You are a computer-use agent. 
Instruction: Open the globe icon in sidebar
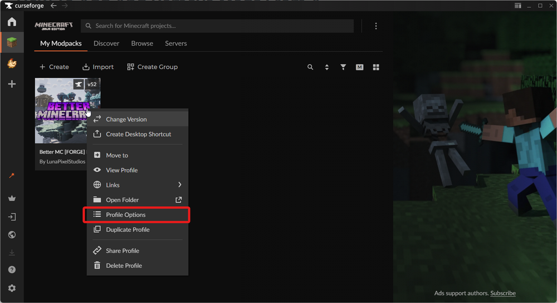(12, 235)
